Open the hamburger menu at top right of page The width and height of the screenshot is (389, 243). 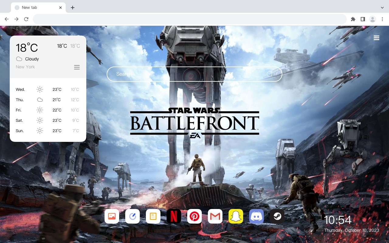pyautogui.click(x=377, y=38)
